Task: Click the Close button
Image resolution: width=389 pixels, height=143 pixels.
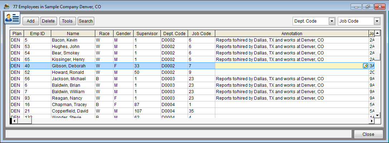Action: 369,134
